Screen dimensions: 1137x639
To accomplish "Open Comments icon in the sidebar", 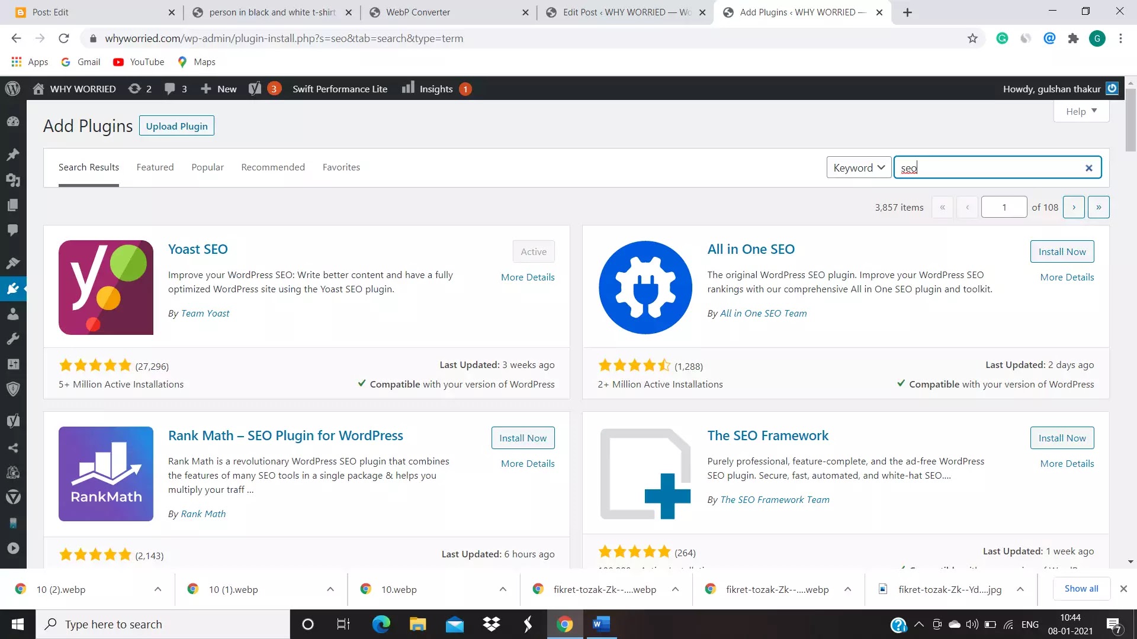I will click(13, 230).
